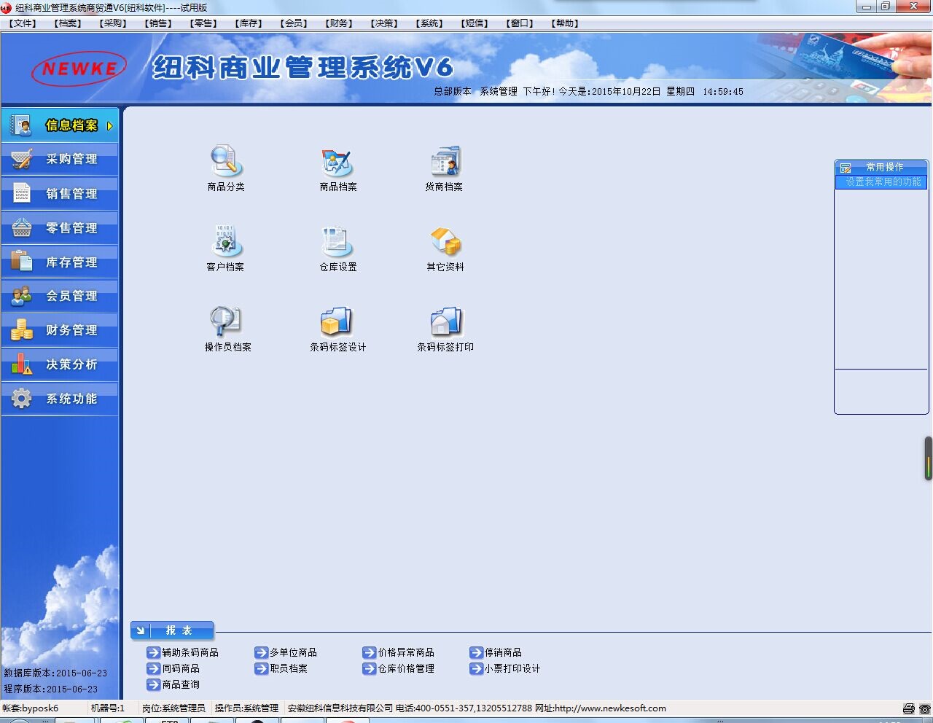
Task: Select 决策分析 in the sidebar
Action: [x=60, y=364]
